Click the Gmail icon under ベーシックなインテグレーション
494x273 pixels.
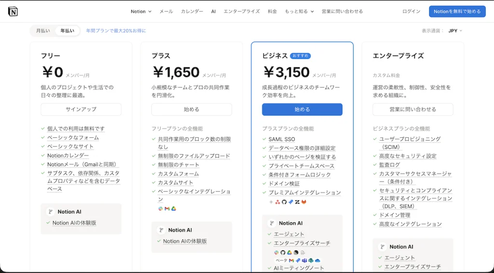tap(167, 209)
